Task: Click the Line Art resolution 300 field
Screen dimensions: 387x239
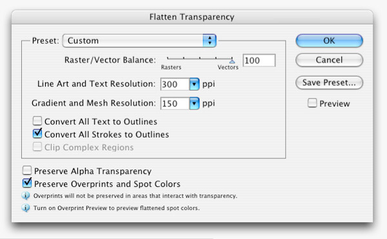Action: pos(175,84)
